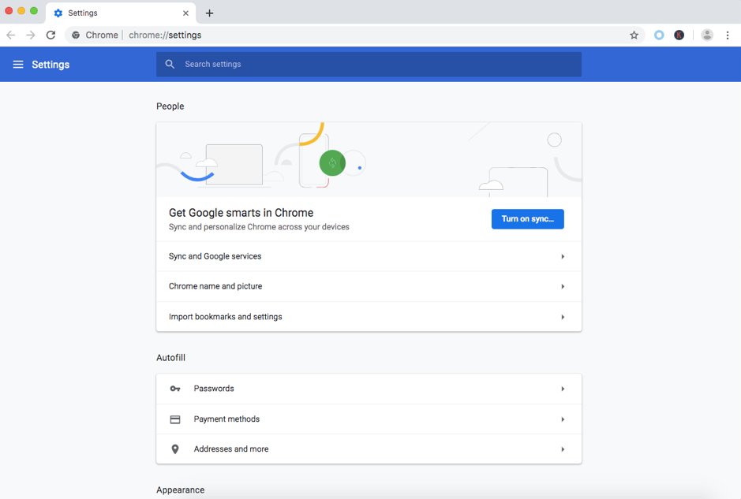Screen dimensions: 741x499
Task: Bookmark this page with the star icon
Action: coord(634,35)
